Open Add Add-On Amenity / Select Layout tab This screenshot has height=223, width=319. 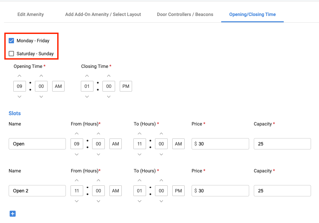[103, 14]
